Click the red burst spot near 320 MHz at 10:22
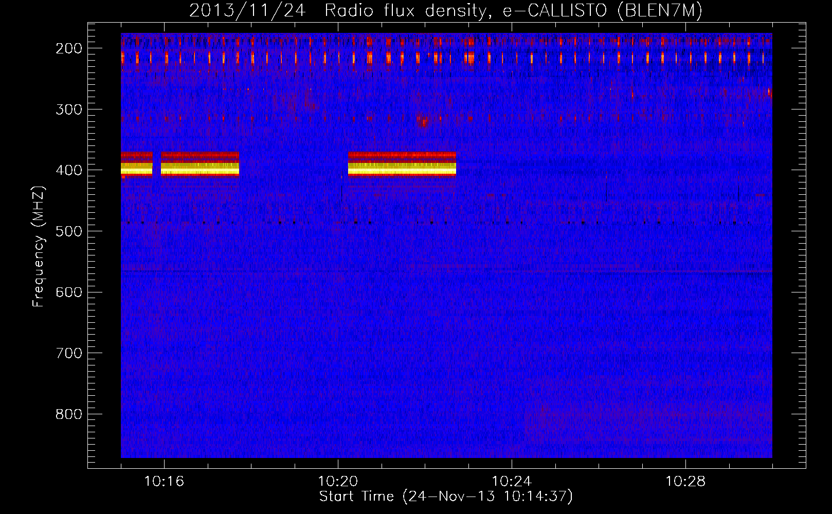 tap(423, 121)
